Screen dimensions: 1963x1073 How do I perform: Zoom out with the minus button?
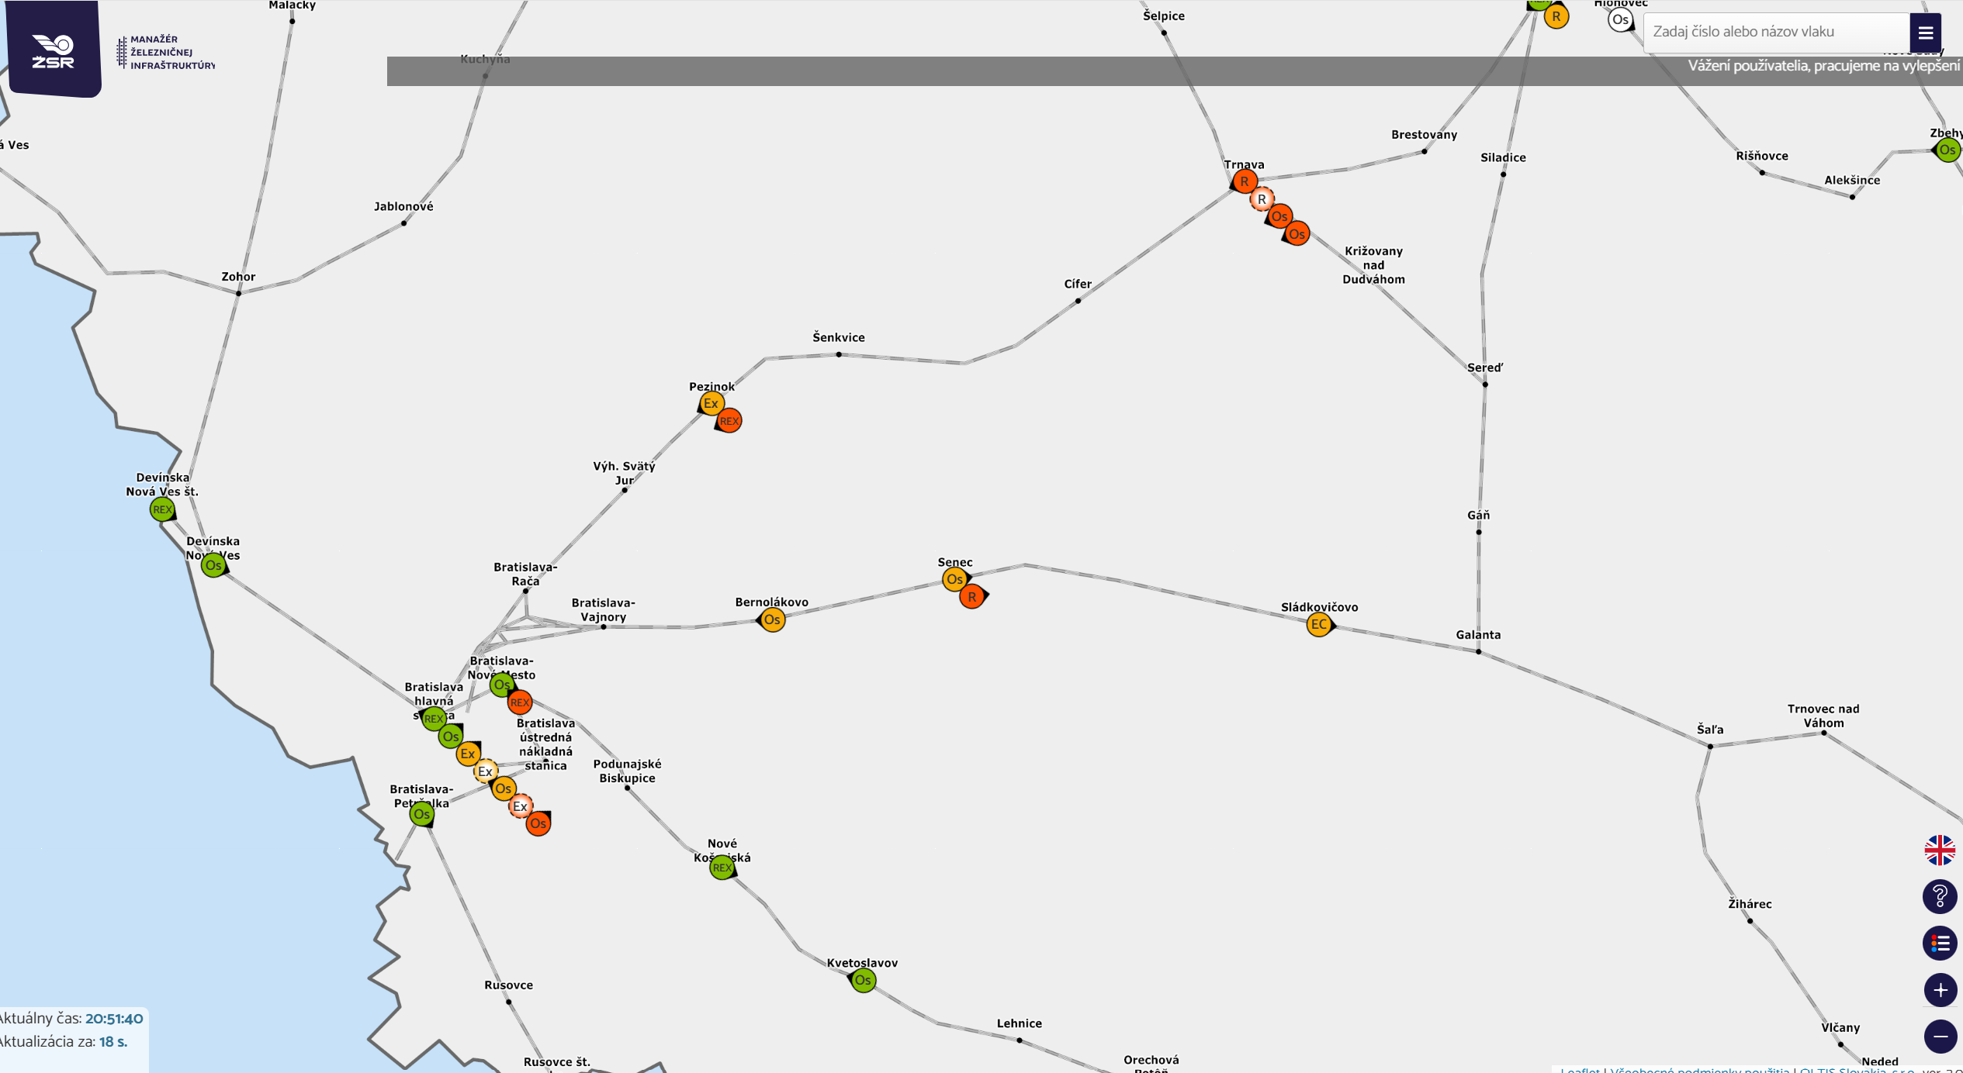click(1939, 1037)
